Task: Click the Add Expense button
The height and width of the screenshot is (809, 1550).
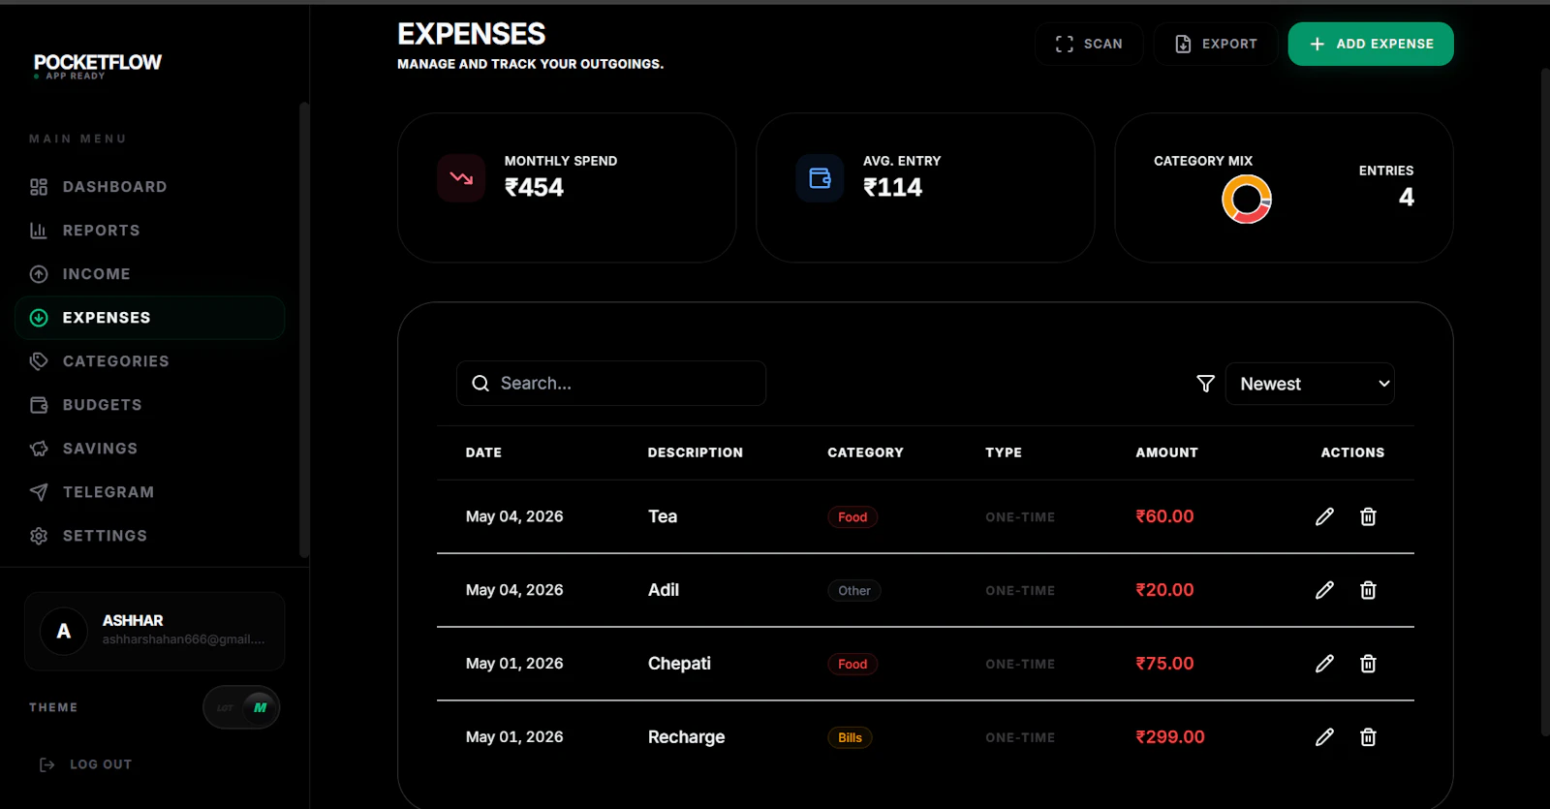Action: (1371, 44)
